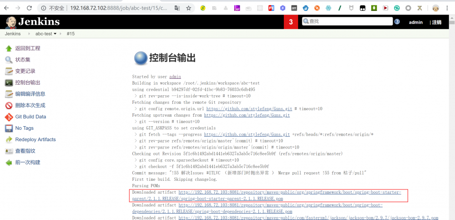Click the blue build status ball

pyautogui.click(x=141, y=58)
